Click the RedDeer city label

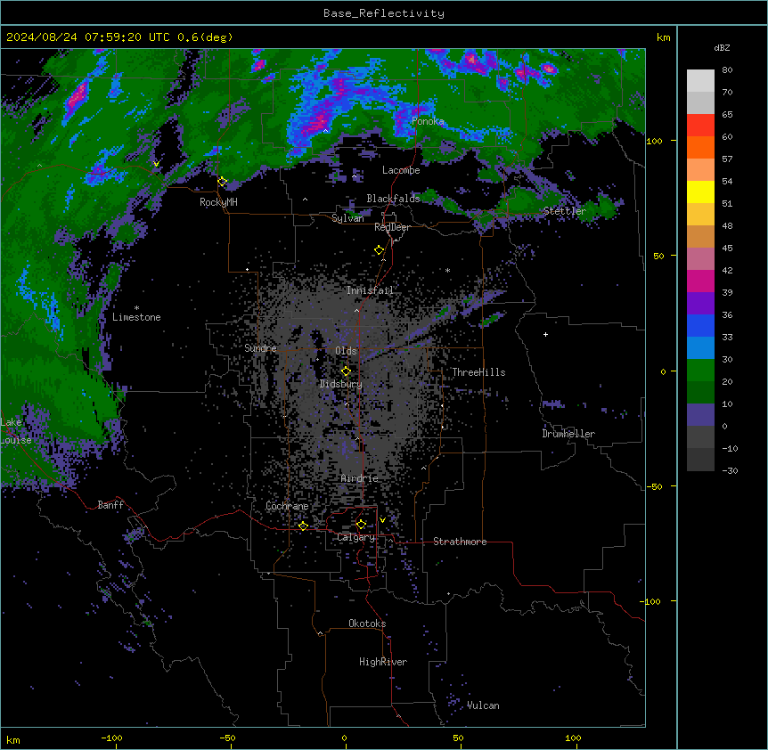click(392, 227)
